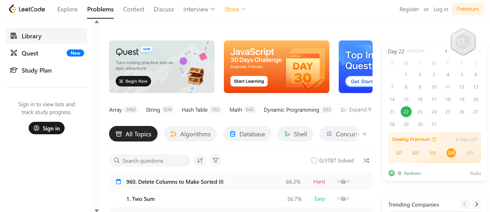
Task: Click the Sign in button
Action: coord(47,128)
